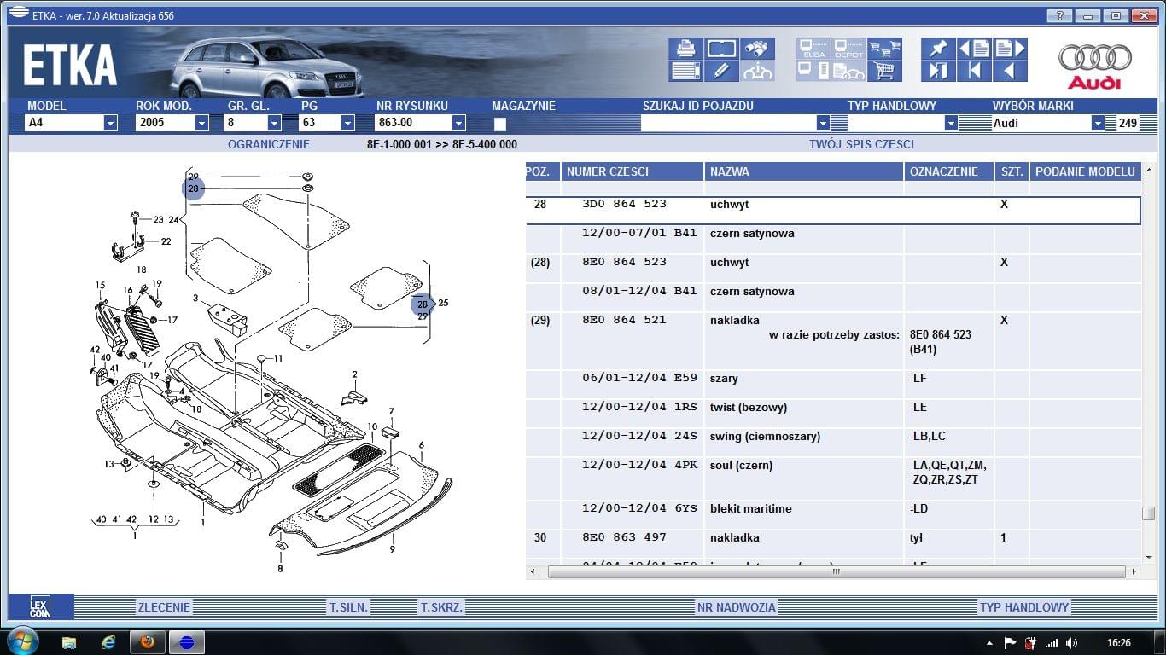Open the DEPOT icon
Viewport: 1166px width, 655px height.
pyautogui.click(x=848, y=49)
